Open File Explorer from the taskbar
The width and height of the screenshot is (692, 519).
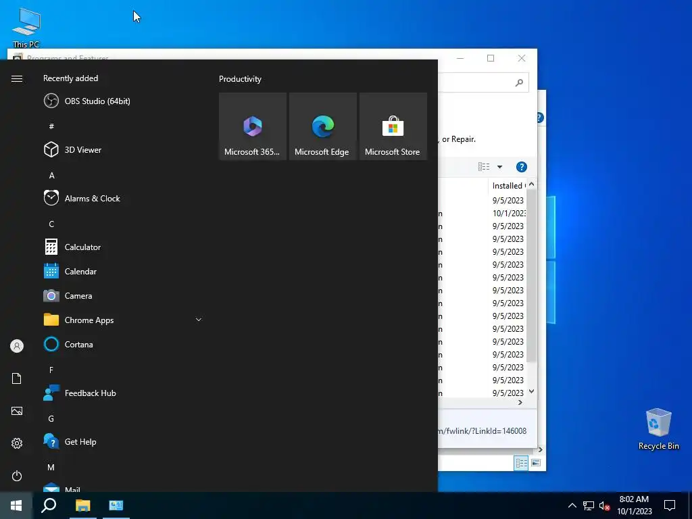click(x=82, y=505)
